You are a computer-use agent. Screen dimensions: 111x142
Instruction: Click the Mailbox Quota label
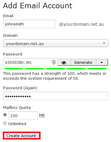pos(17,107)
